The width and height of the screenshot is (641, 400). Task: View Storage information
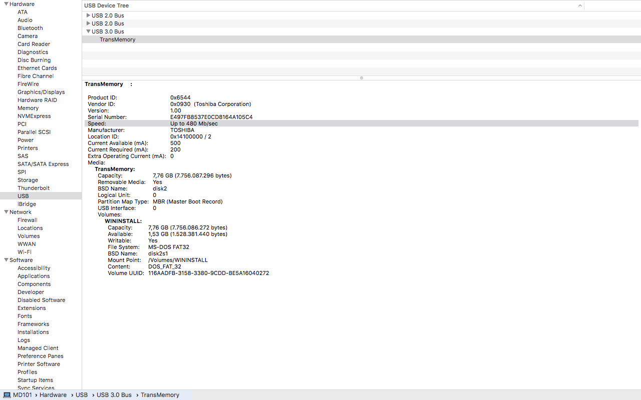click(28, 180)
